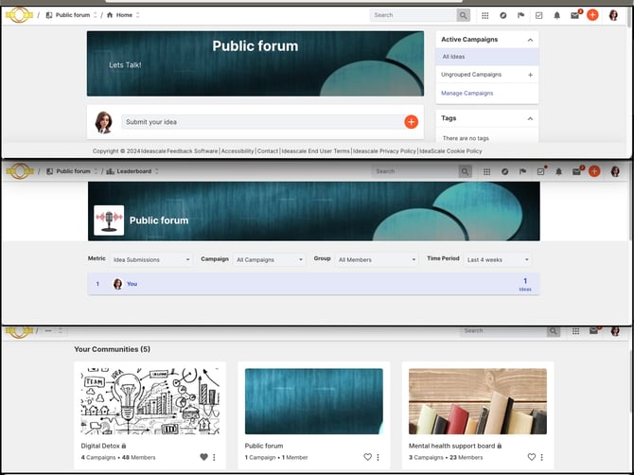The width and height of the screenshot is (634, 475).
Task: Click the search magnifier button in the Leaderboard header
Action: 465,171
